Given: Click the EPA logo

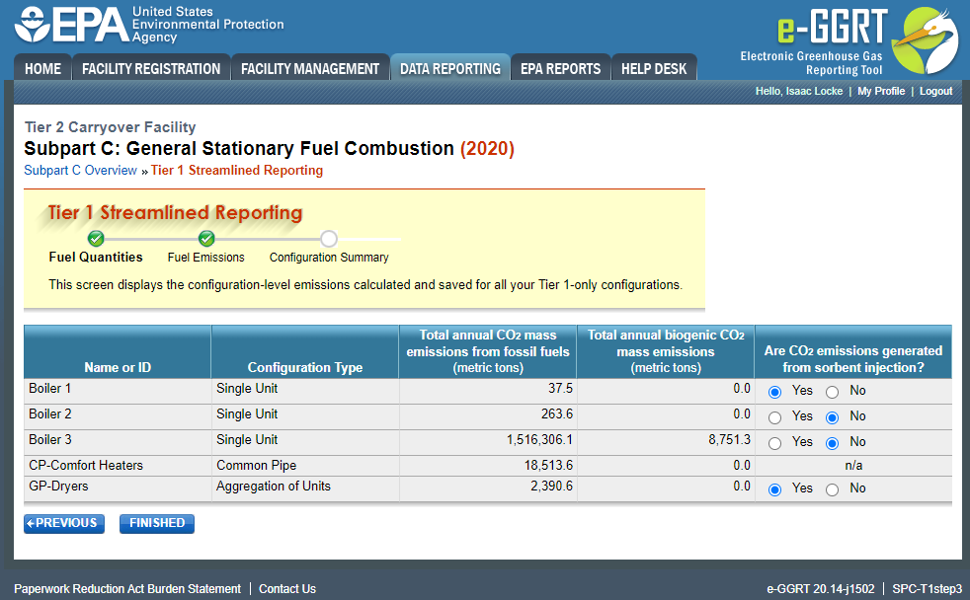Looking at the screenshot, I should (x=148, y=25).
